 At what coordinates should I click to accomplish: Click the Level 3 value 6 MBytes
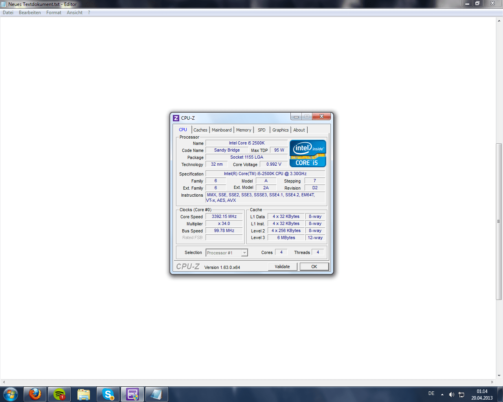coord(286,238)
